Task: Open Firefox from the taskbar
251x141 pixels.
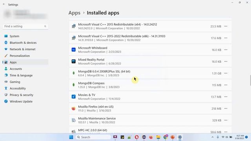Action: tap(151, 137)
